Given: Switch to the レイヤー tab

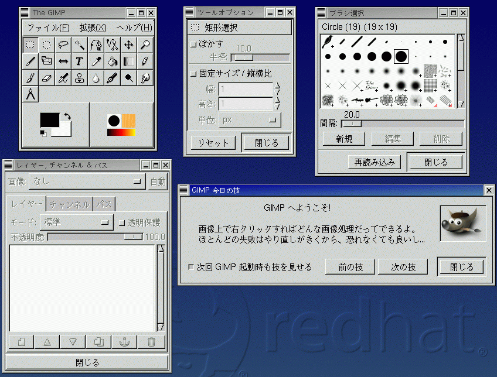Looking at the screenshot, I should (26, 204).
